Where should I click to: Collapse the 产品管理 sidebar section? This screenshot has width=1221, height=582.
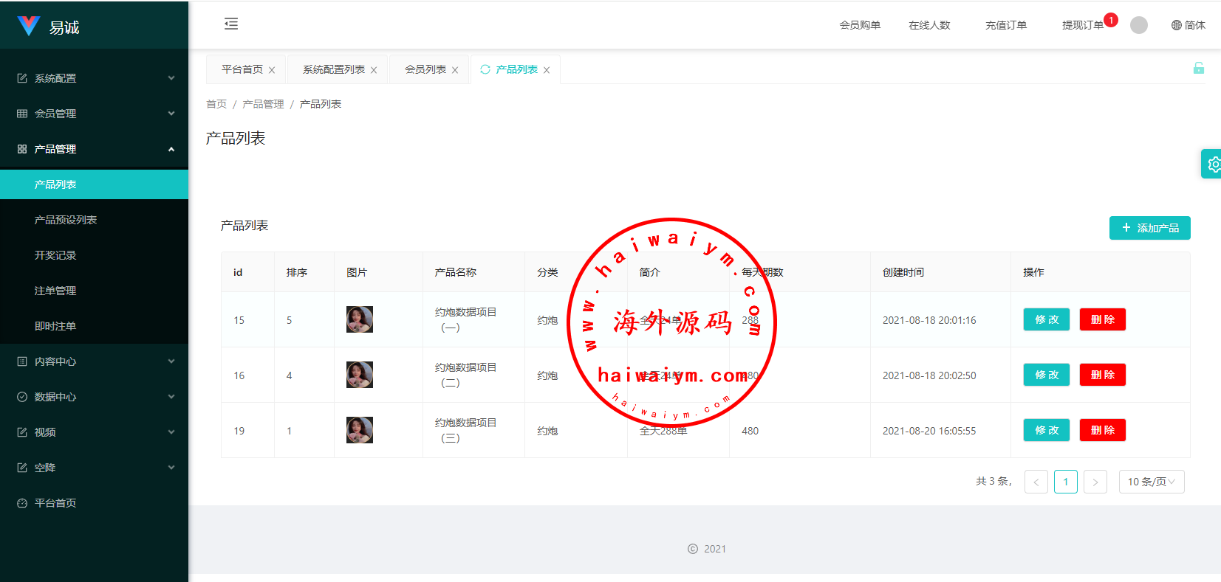point(95,149)
